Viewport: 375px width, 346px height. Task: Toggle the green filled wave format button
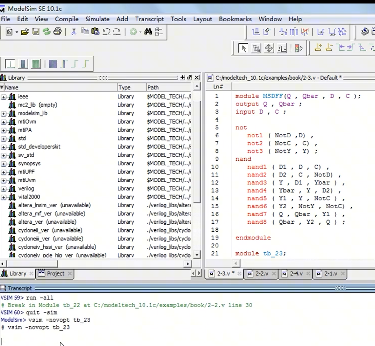point(36,64)
